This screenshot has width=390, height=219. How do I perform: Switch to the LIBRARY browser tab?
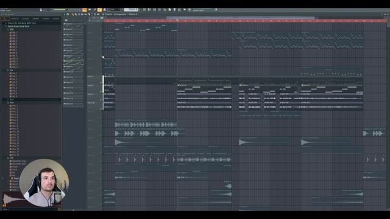coord(35,19)
